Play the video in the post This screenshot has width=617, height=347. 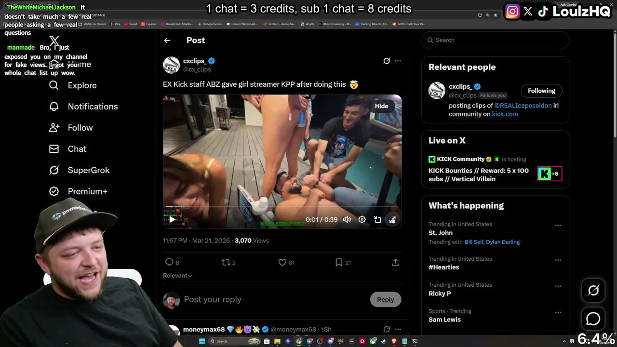[x=172, y=220]
